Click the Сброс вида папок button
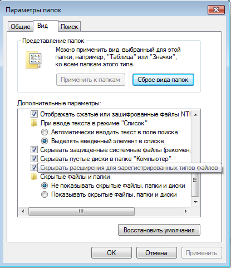This screenshot has height=268, width=231. click(x=163, y=80)
